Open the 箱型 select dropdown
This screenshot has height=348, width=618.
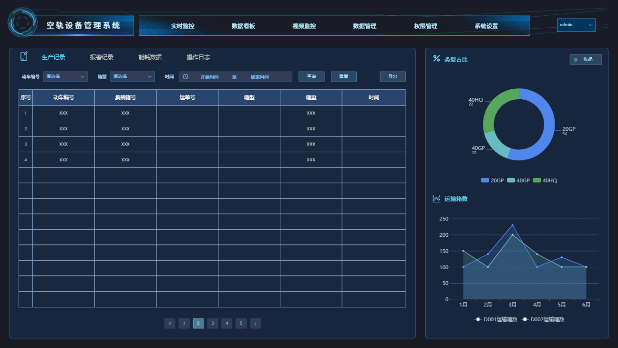(133, 77)
